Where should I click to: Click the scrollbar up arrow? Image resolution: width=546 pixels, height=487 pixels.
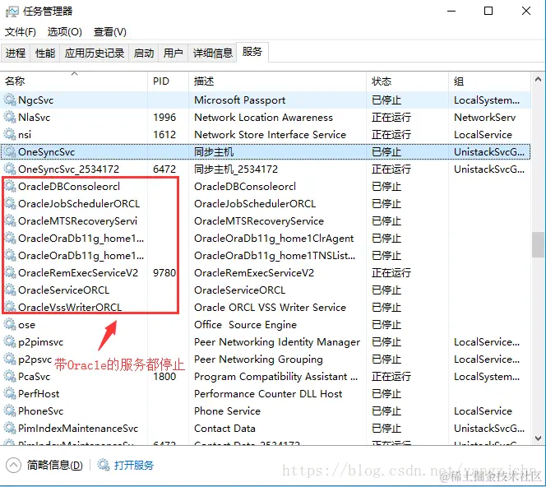[538, 80]
